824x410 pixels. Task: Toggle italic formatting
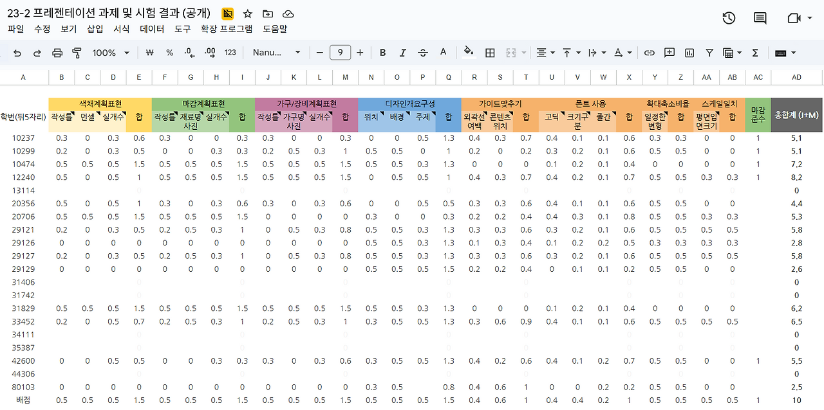coord(403,53)
